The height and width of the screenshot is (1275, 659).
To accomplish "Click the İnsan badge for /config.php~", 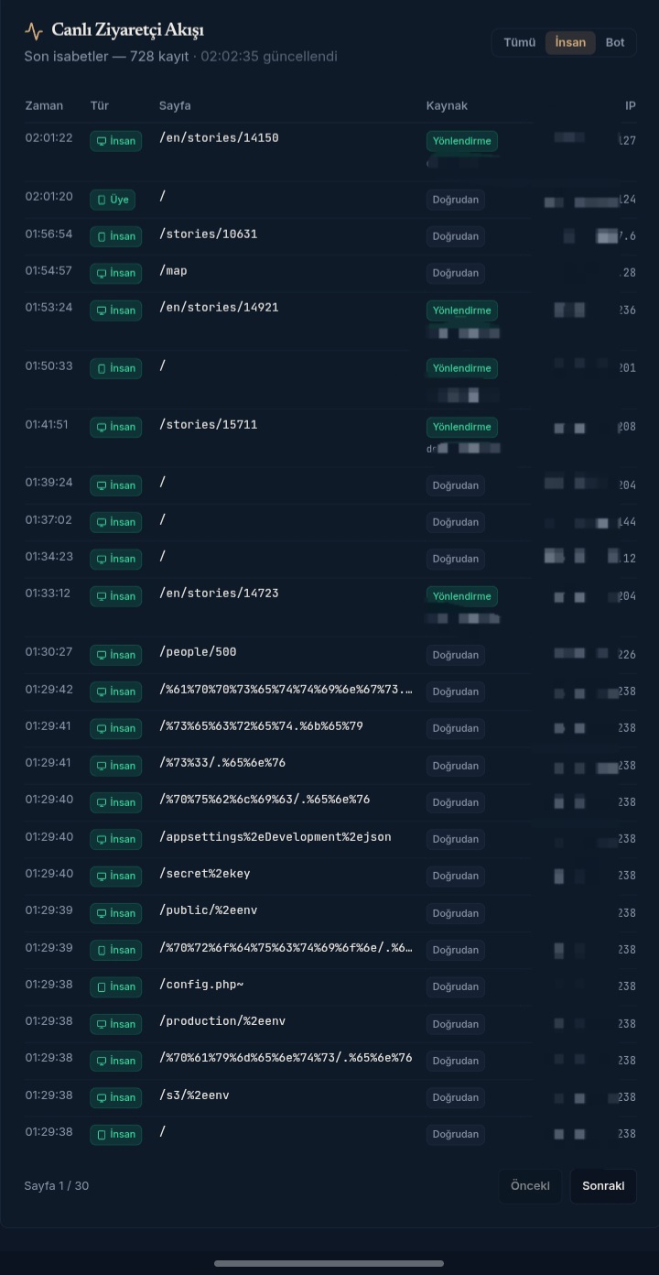I will [x=115, y=986].
